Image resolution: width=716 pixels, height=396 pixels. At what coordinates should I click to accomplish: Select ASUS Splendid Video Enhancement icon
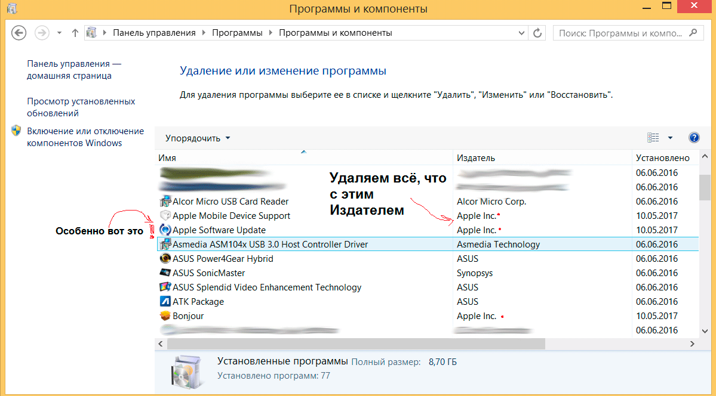coord(165,287)
